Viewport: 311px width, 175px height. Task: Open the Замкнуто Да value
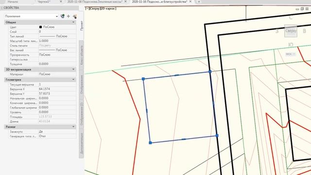click(57, 131)
